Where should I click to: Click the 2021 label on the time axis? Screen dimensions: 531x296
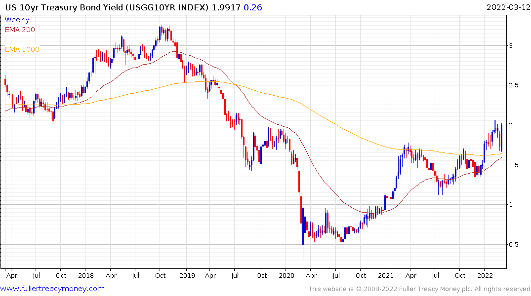pos(386,275)
